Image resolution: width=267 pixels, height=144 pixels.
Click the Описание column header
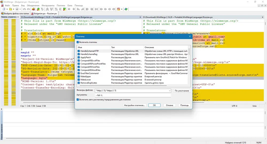tap(166, 47)
